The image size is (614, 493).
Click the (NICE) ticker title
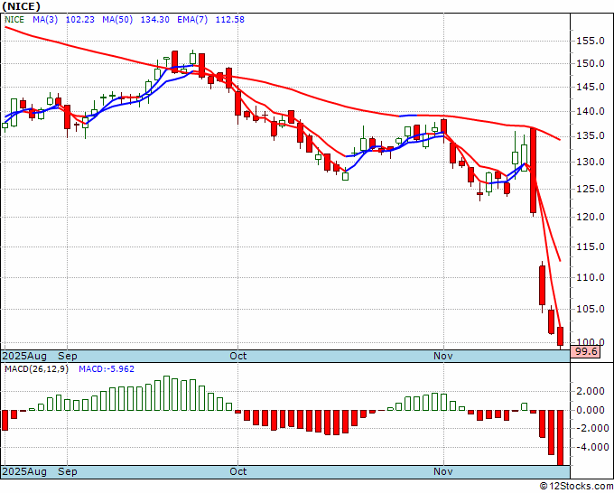[x=21, y=6]
